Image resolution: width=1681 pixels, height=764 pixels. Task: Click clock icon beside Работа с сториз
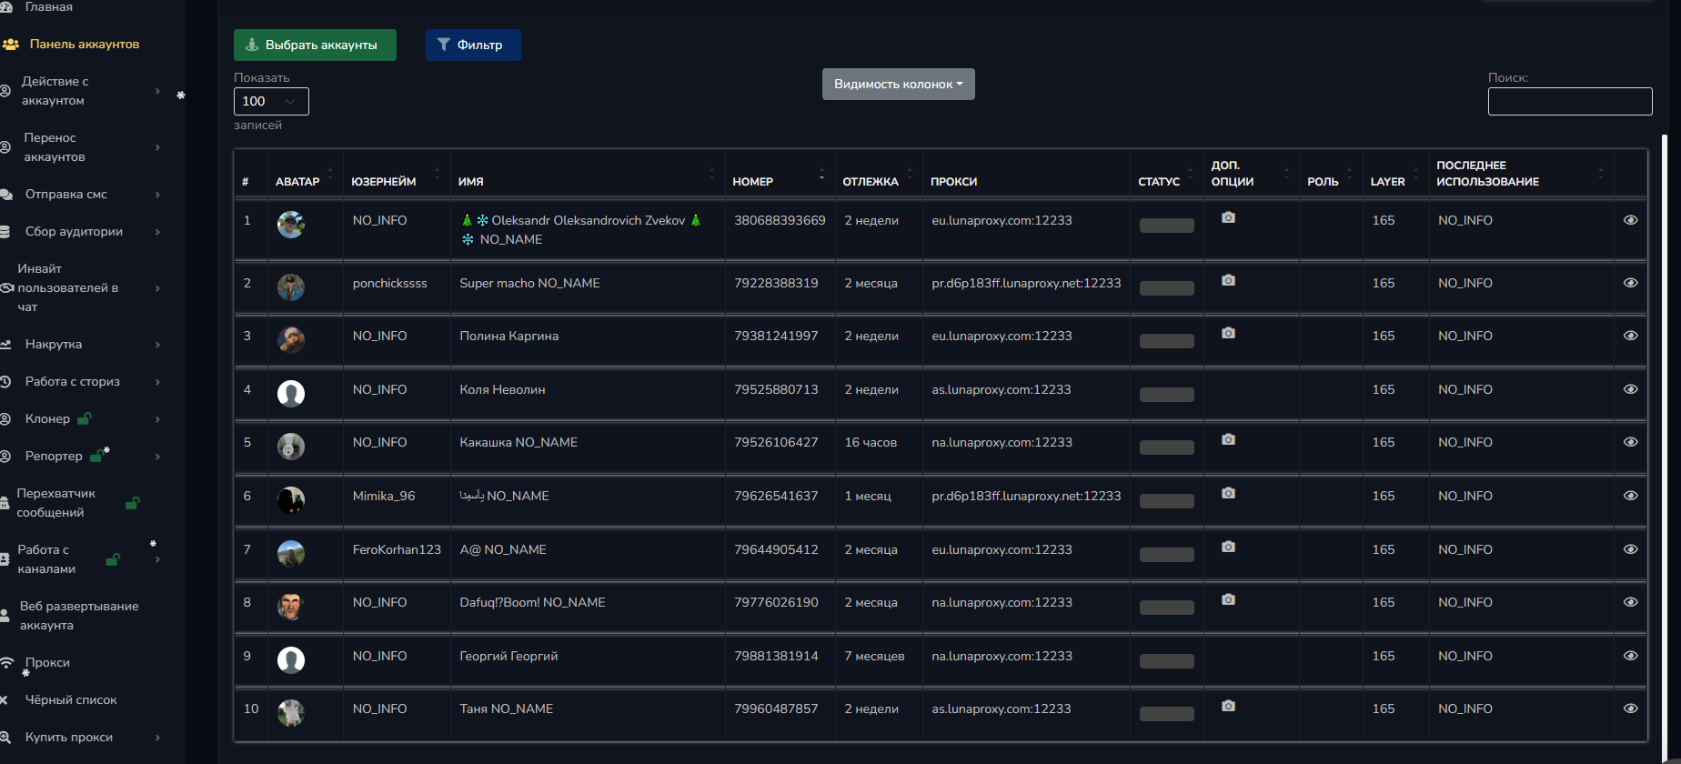pos(5,381)
